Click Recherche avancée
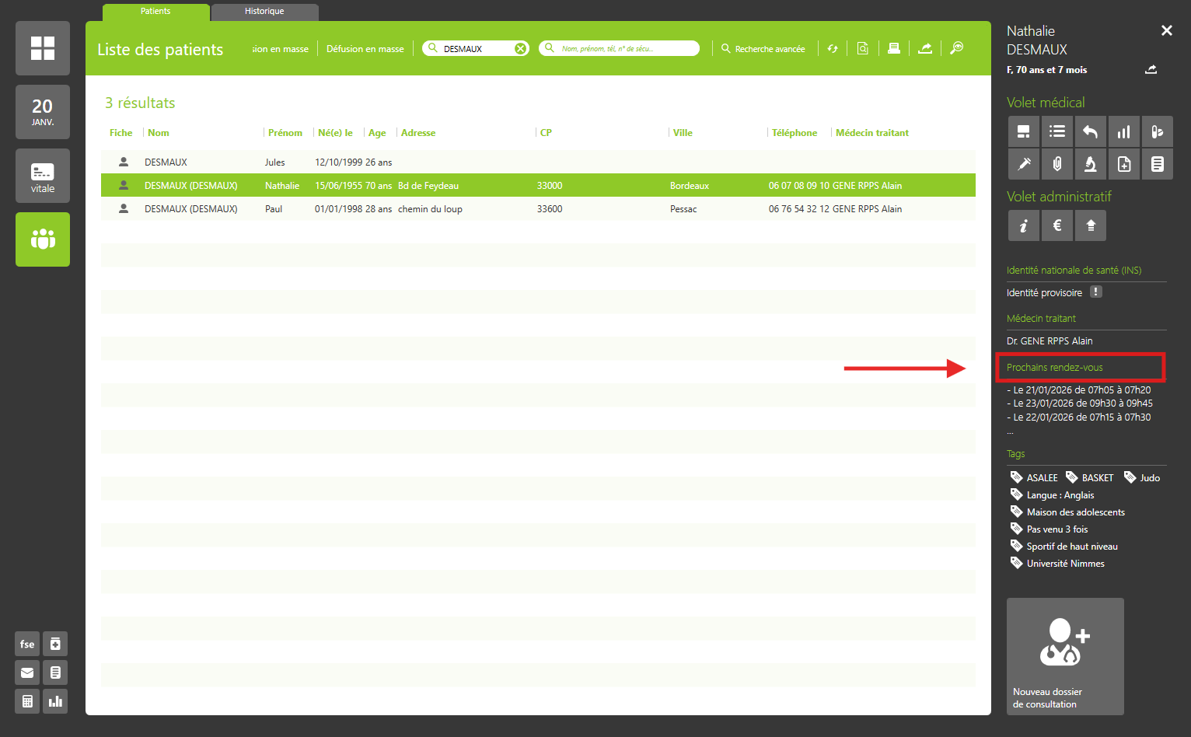This screenshot has width=1191, height=737. 763,49
